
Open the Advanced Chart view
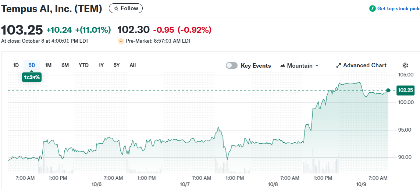tap(364, 65)
